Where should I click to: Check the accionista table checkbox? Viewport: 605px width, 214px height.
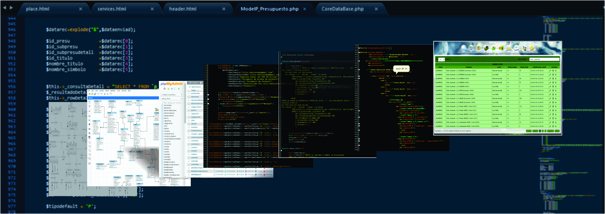pyautogui.click(x=189, y=94)
